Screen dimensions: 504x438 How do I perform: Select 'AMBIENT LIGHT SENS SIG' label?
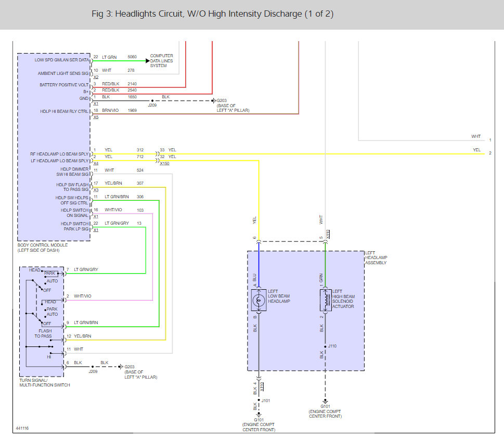[63, 73]
